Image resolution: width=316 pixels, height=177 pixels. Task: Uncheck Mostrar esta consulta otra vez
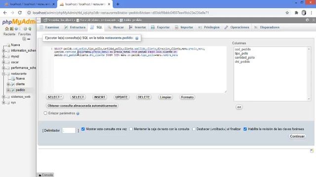83,129
